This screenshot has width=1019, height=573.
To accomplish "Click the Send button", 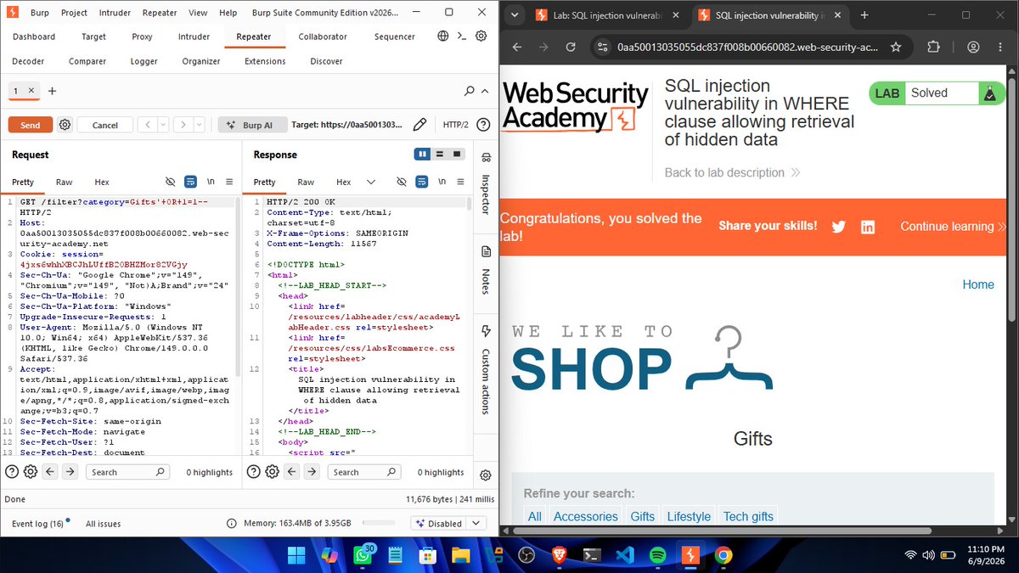I will pos(31,125).
